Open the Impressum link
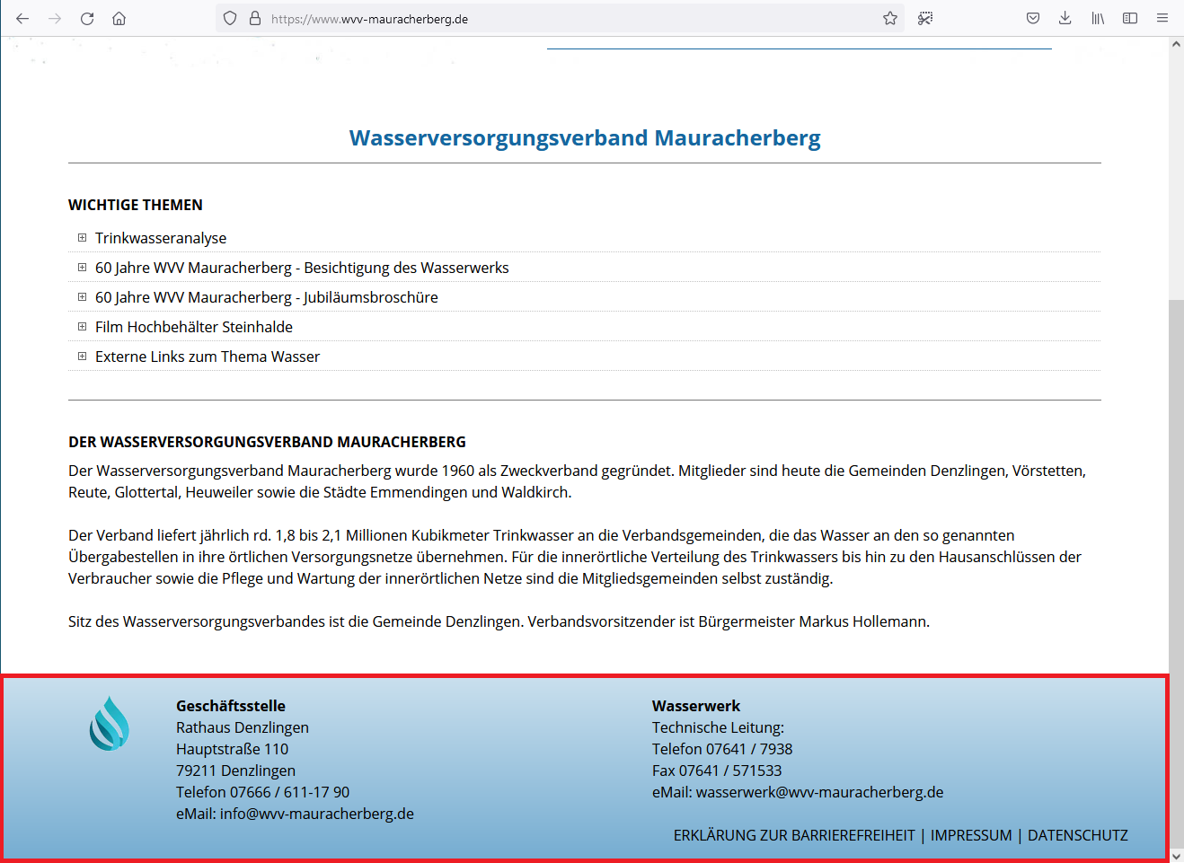Image resolution: width=1184 pixels, height=863 pixels. pyautogui.click(x=970, y=835)
